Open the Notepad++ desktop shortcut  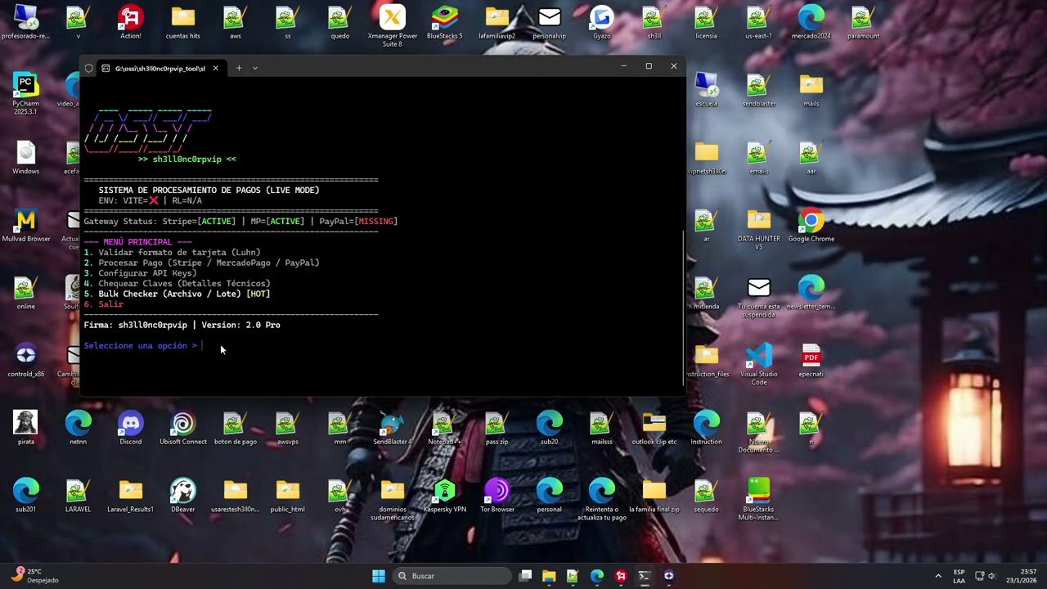point(445,428)
